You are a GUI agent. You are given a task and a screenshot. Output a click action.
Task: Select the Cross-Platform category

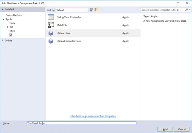tap(14, 15)
